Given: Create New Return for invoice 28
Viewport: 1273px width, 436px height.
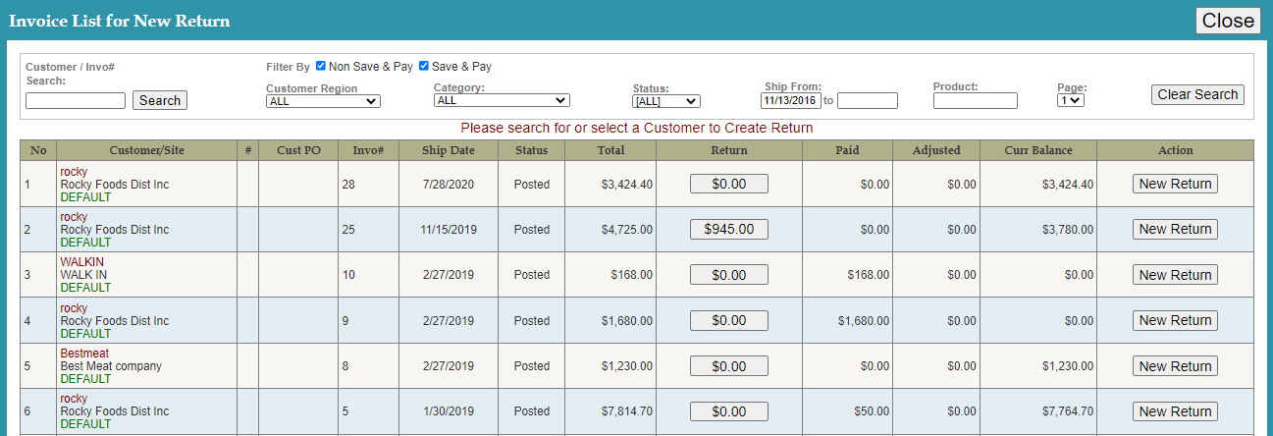Looking at the screenshot, I should tap(1175, 184).
